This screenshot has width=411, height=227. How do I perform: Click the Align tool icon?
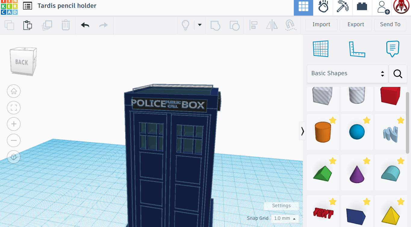point(254,25)
